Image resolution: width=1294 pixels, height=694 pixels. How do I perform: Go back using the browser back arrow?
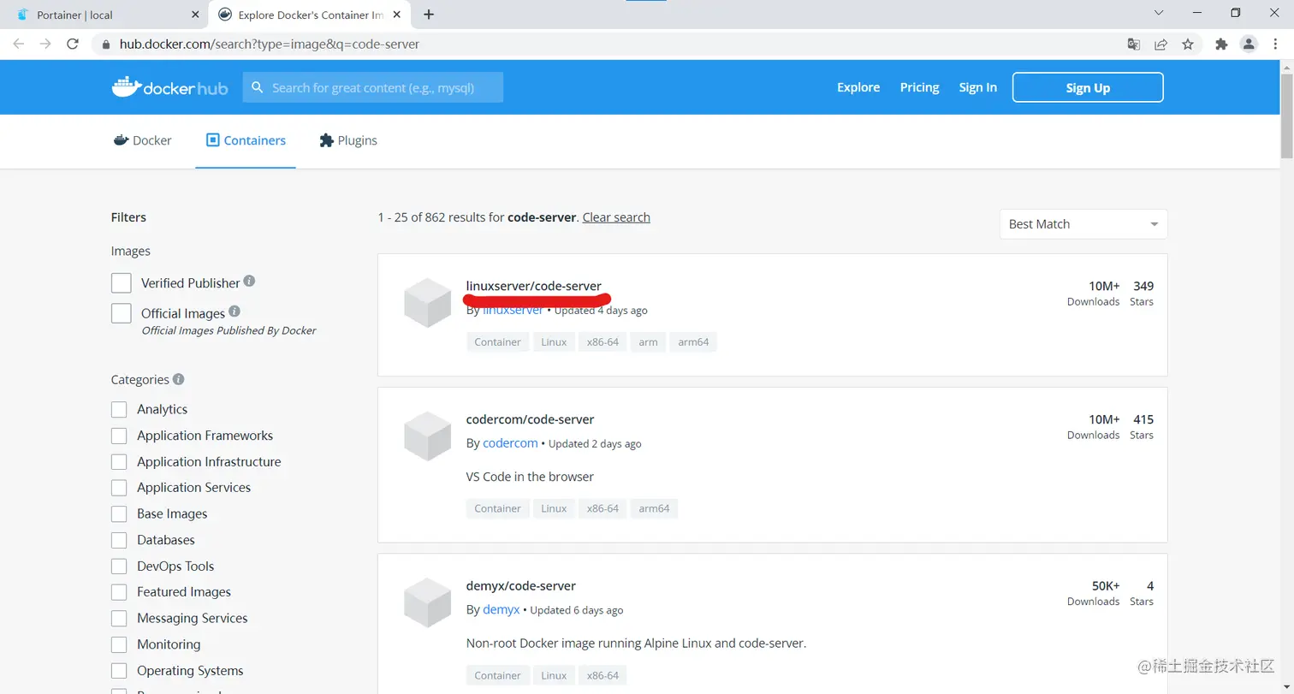[18, 44]
